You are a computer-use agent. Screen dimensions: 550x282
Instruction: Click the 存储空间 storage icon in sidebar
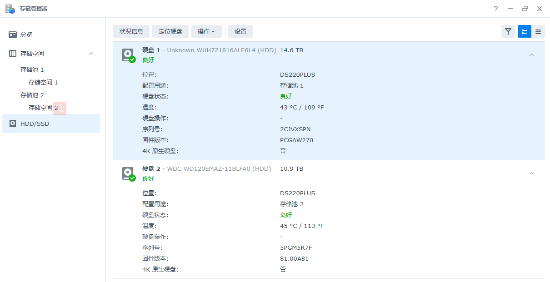click(13, 54)
